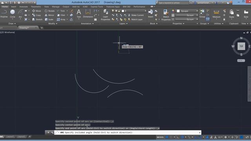Click the layer color swatch
Screen dimensions: 251x141
[123, 11]
